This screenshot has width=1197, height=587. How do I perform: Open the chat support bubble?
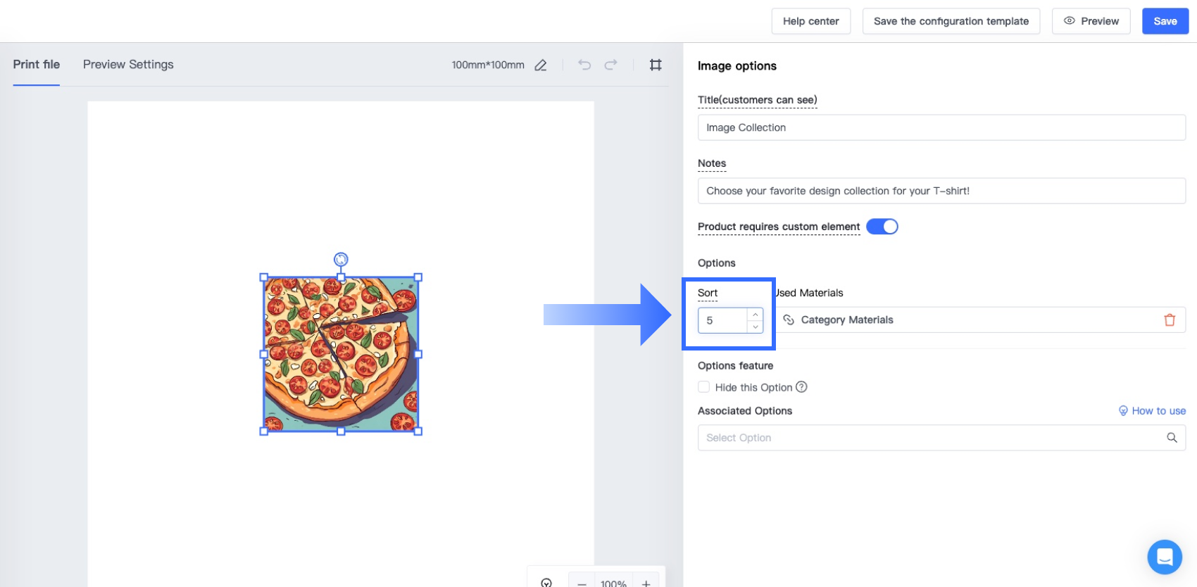pyautogui.click(x=1165, y=557)
